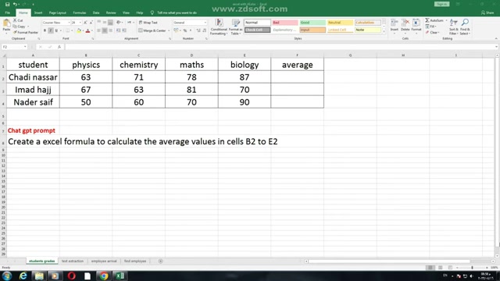Click the Percent Style icon

185,30
